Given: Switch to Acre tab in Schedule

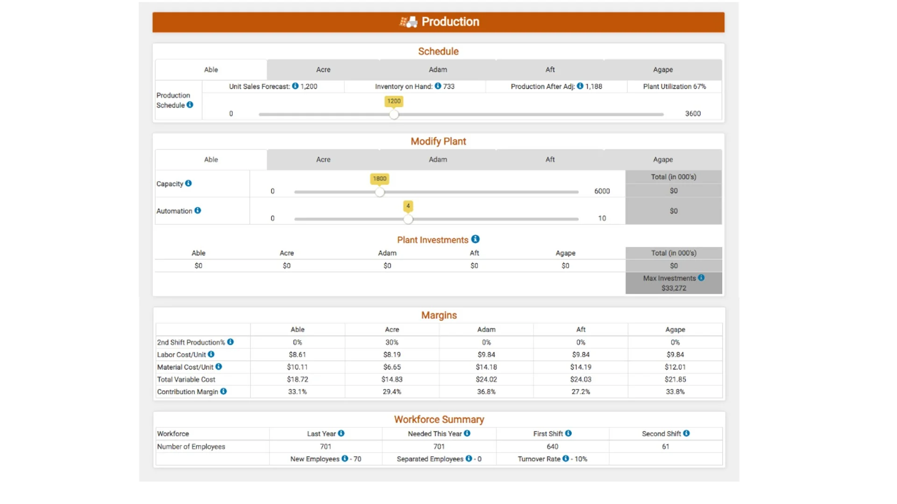Looking at the screenshot, I should [x=323, y=70].
